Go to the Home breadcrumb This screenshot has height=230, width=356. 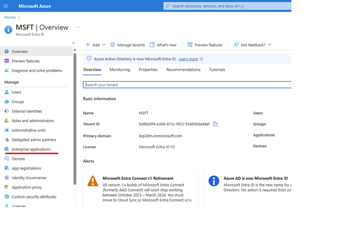click(x=10, y=17)
